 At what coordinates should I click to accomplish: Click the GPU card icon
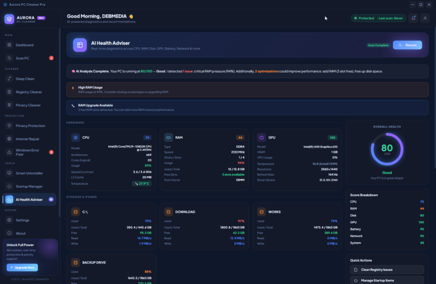(x=261, y=137)
